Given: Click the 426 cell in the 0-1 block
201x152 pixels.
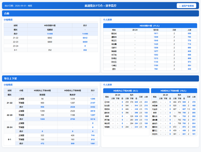Looking at the screenshot, I should (72, 136).
